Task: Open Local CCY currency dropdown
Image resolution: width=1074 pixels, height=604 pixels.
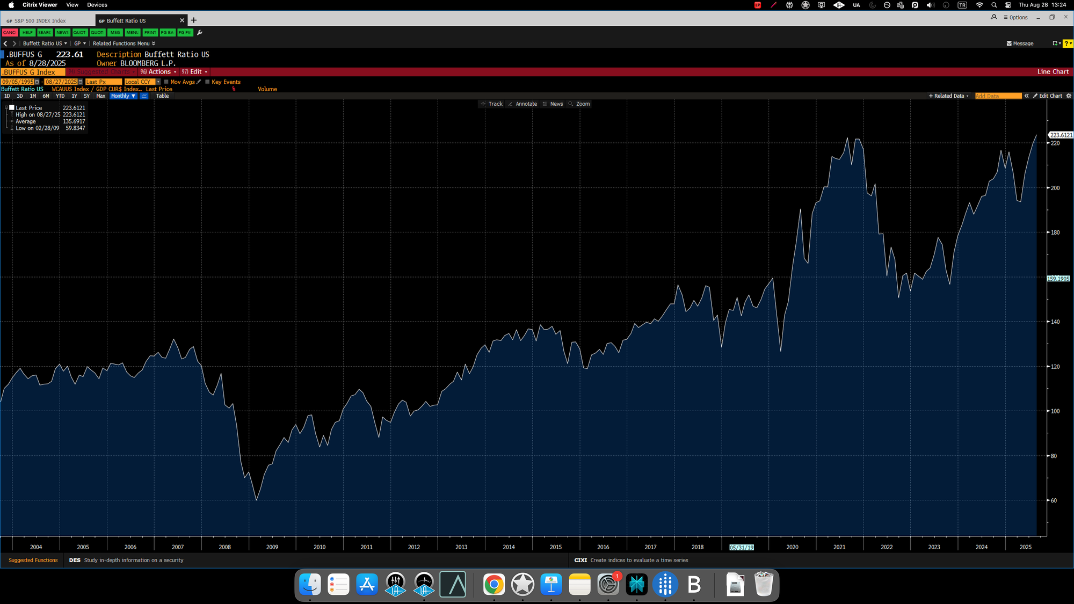Action: (x=142, y=82)
